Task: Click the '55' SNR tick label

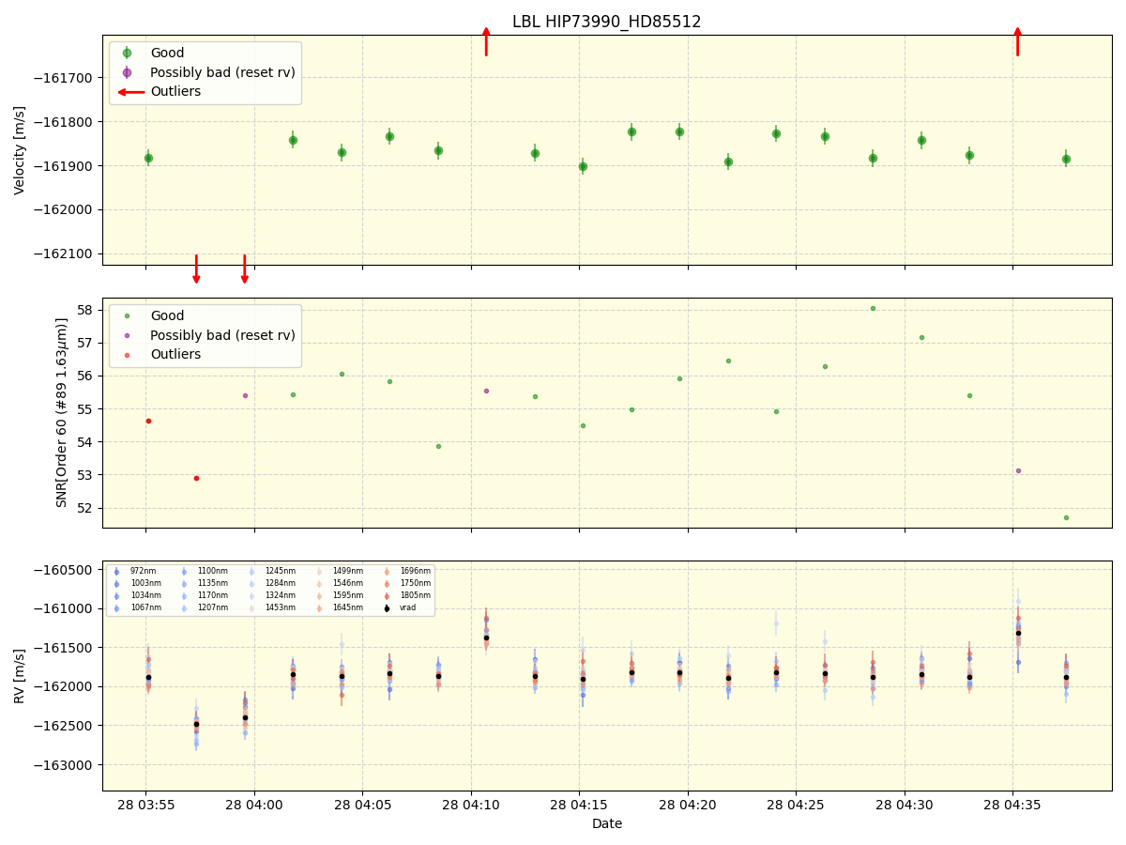Action: point(86,409)
